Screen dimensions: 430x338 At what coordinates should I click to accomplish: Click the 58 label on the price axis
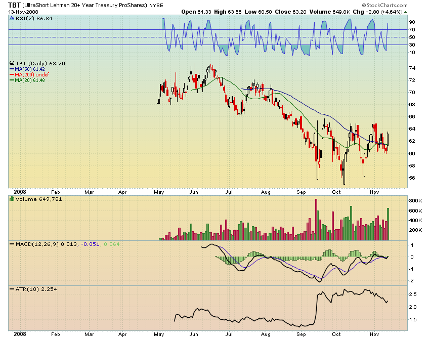(412, 165)
